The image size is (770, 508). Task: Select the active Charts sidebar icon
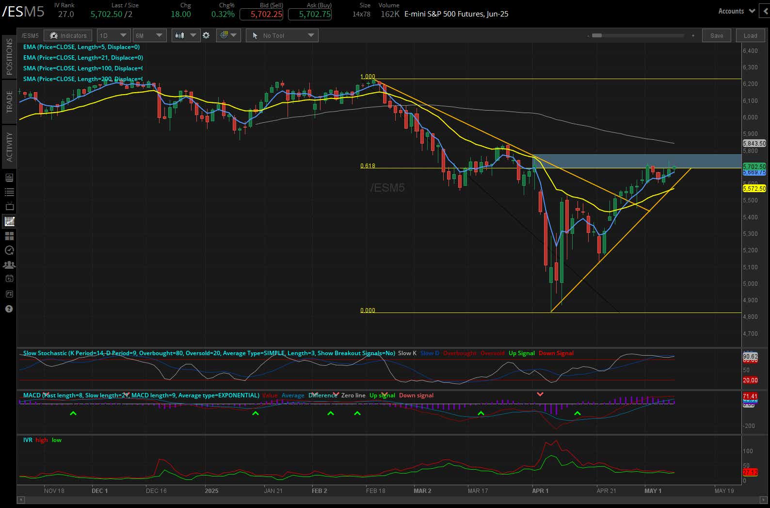point(9,221)
